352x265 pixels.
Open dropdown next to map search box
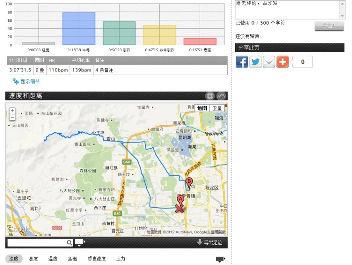click(x=80, y=243)
